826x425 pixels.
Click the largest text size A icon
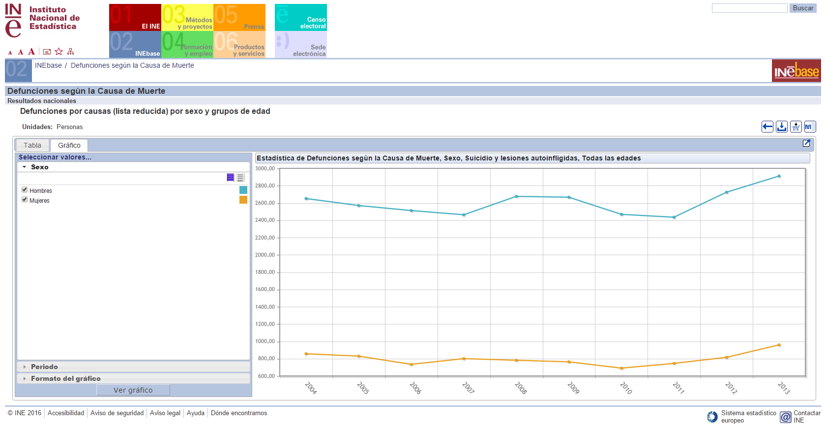point(31,52)
